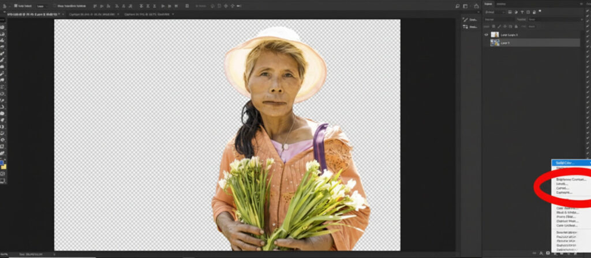Filter layers by shape layers icon

[528, 12]
